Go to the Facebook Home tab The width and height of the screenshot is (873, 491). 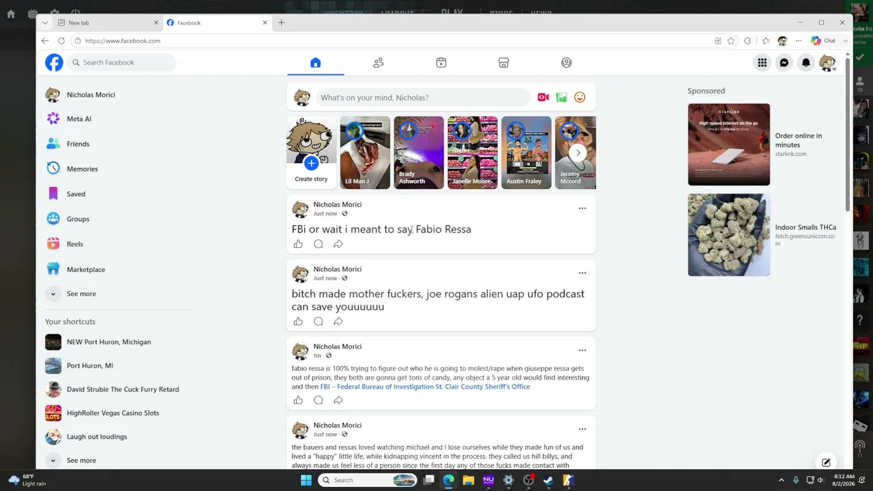[315, 63]
